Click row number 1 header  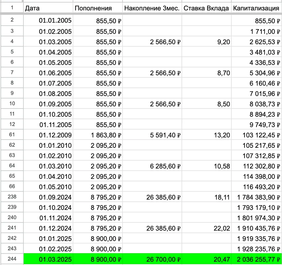tap(12, 8)
